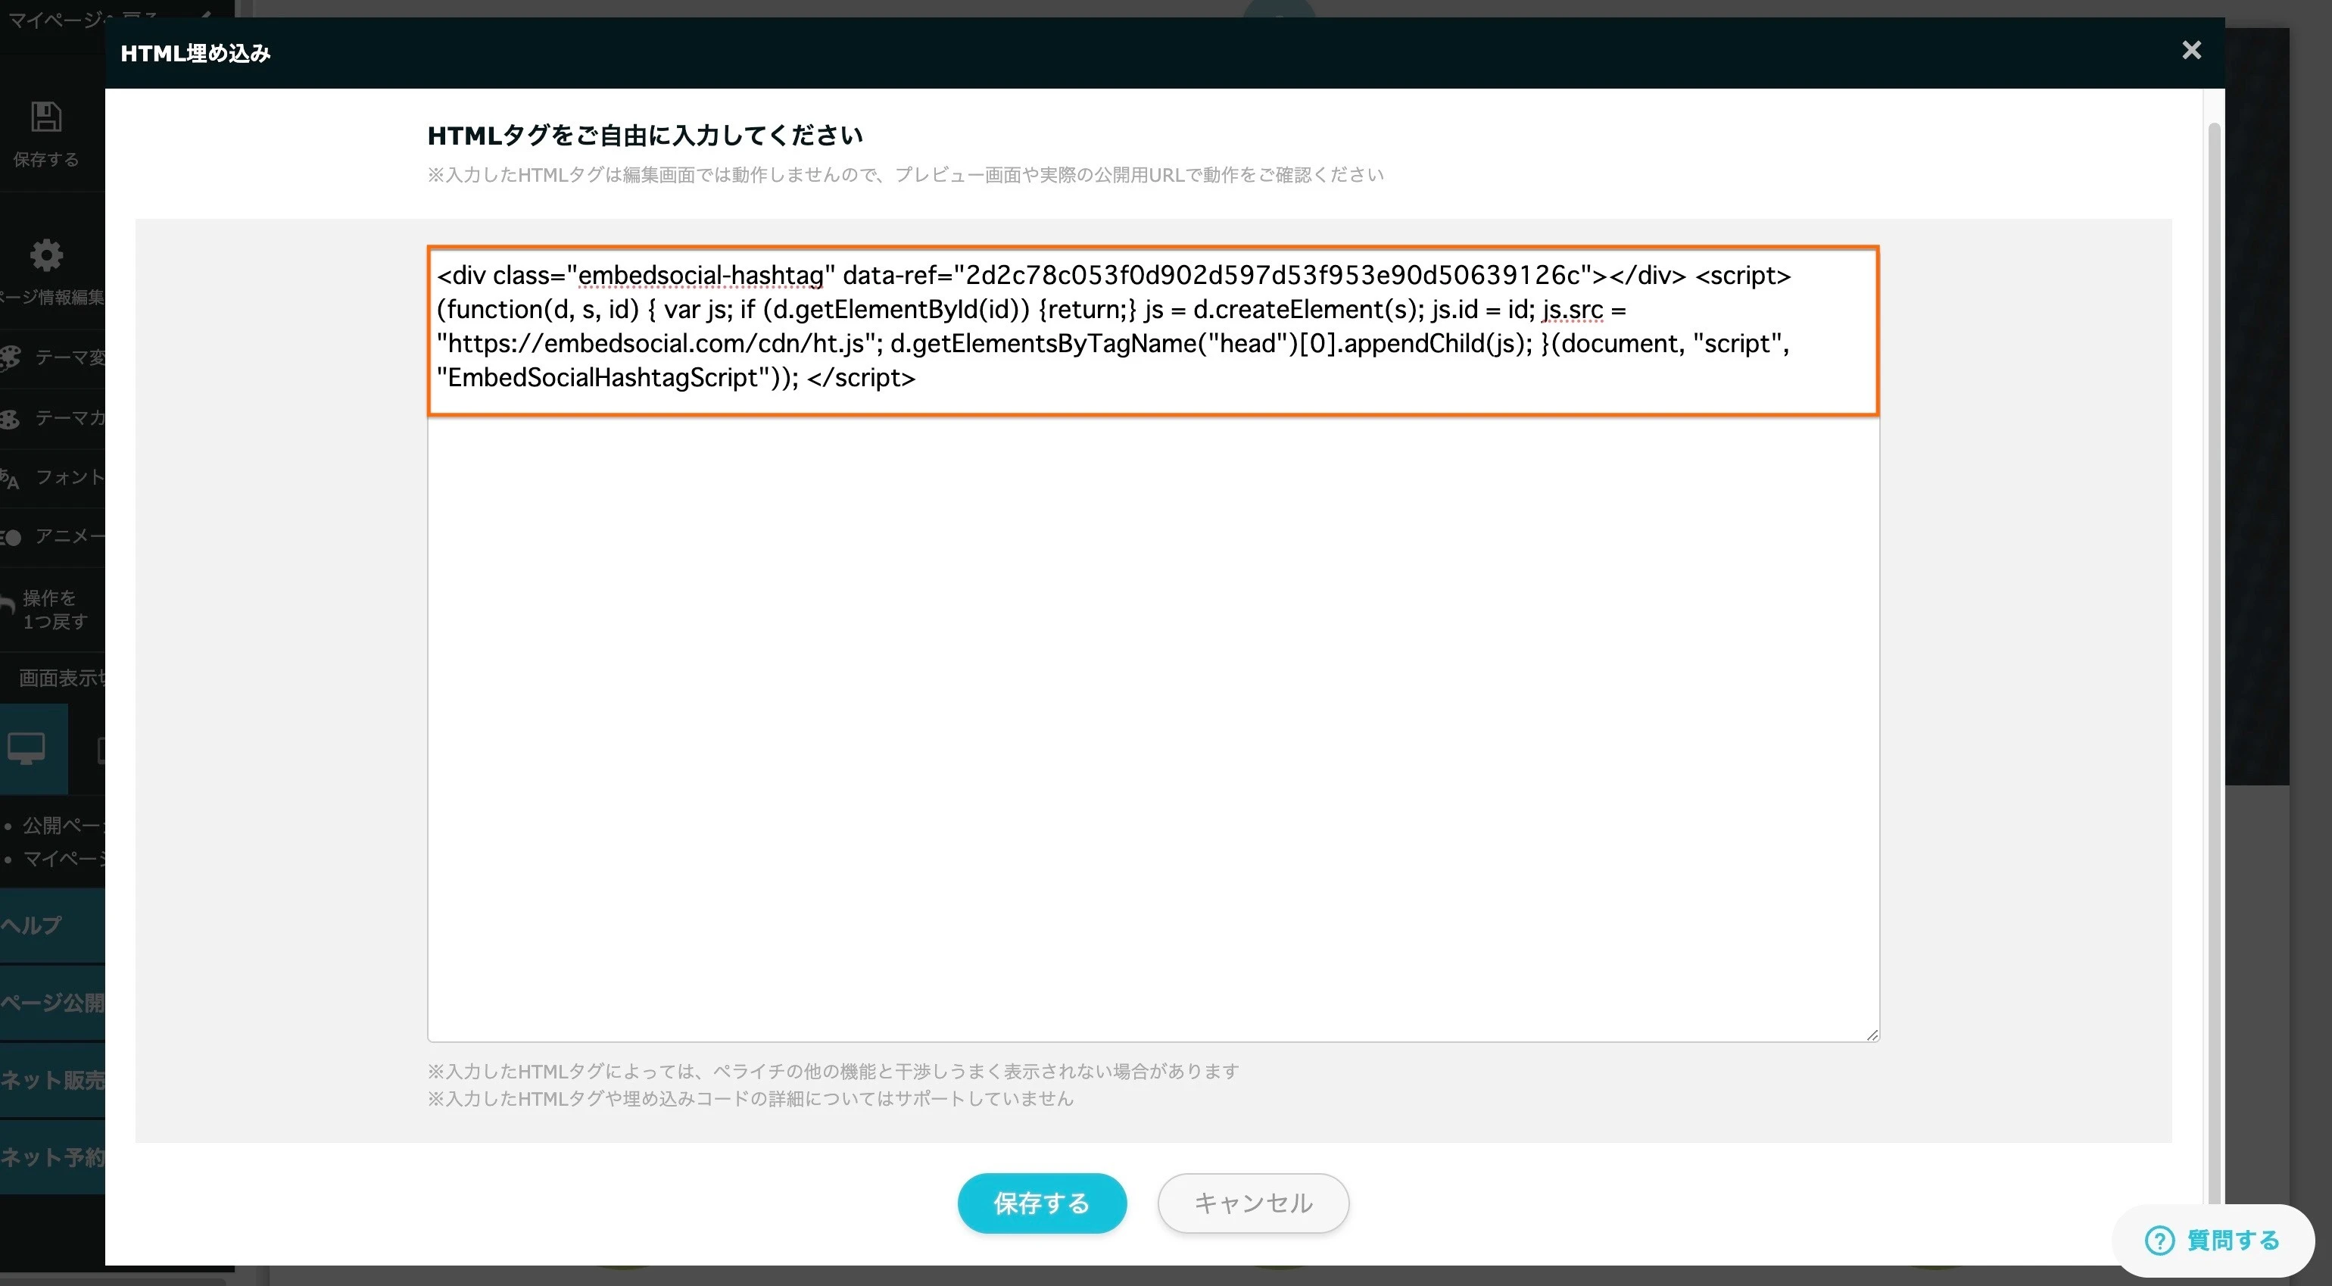Click inside the HTML code textarea
The width and height of the screenshot is (2332, 1286).
1153,643
